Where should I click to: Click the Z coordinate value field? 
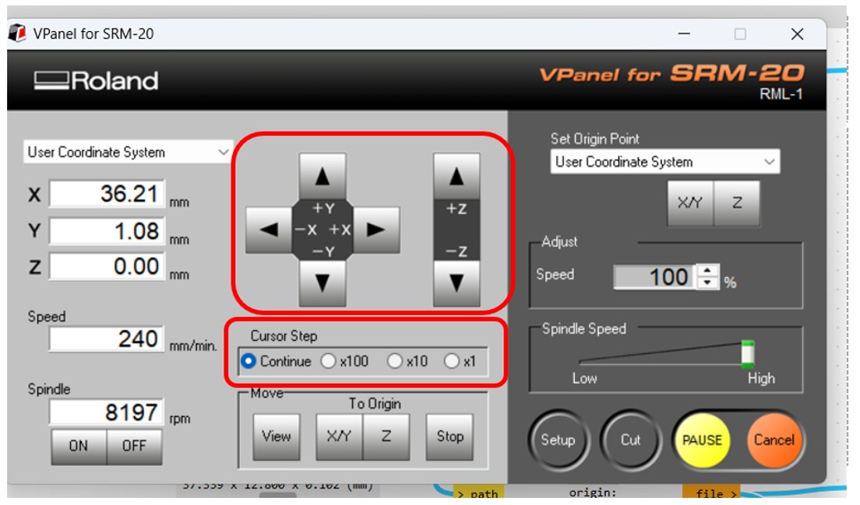pyautogui.click(x=107, y=266)
